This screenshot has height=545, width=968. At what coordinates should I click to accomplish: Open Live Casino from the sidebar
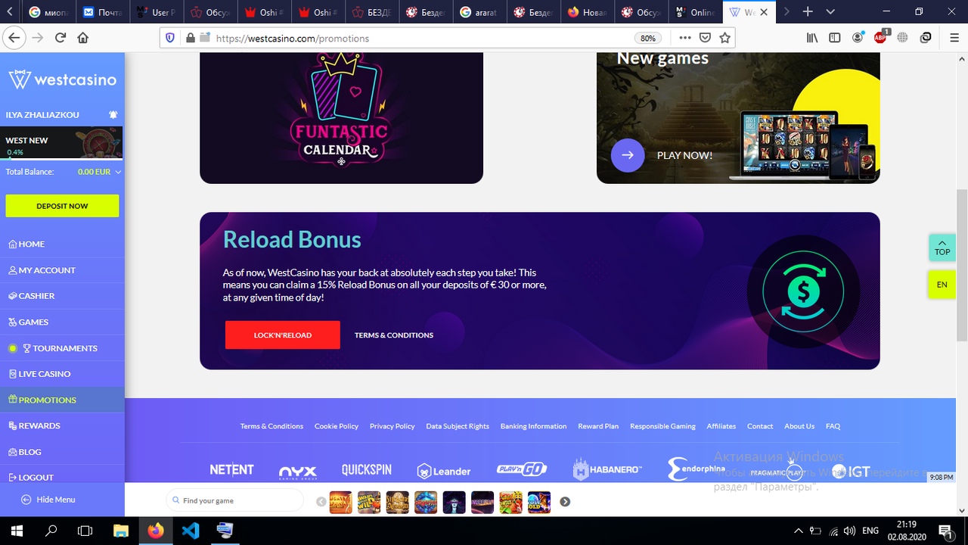pyautogui.click(x=62, y=374)
